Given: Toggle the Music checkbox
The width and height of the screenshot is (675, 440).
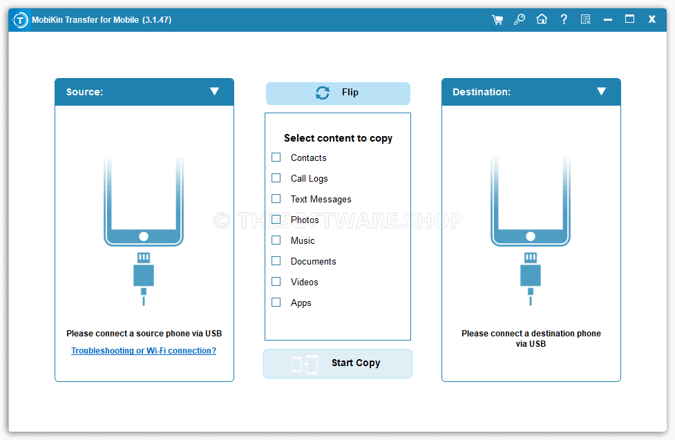Looking at the screenshot, I should pos(276,240).
